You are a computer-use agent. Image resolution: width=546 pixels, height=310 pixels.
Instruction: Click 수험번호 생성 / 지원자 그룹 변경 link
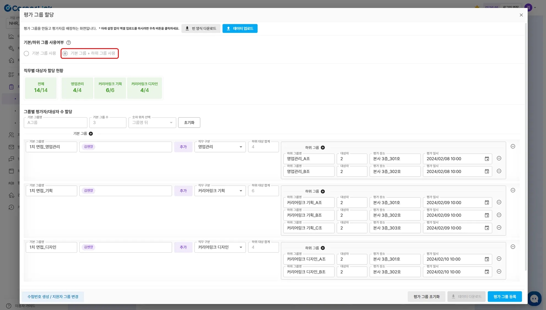pos(53,297)
